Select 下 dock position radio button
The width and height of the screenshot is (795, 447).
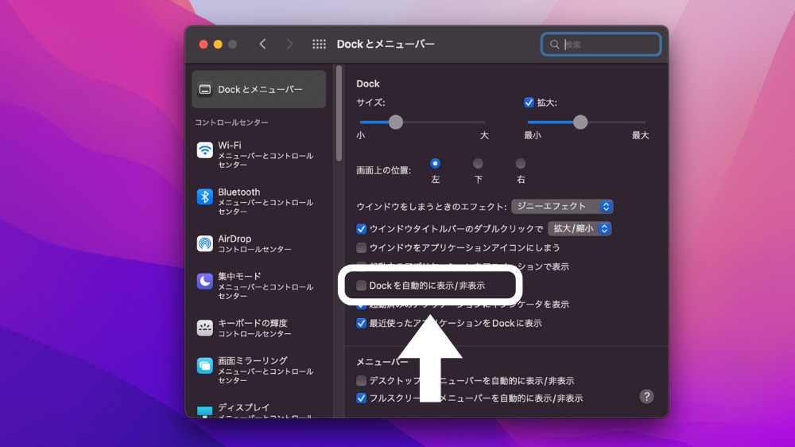478,163
